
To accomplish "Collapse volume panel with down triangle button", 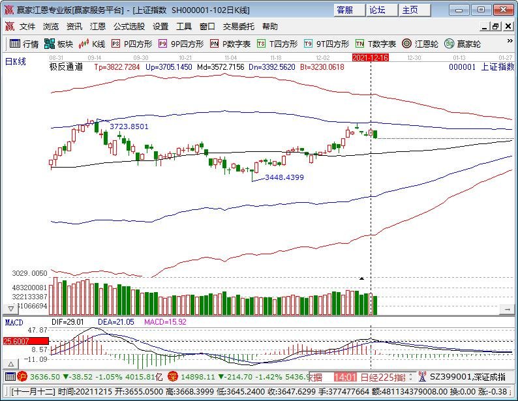I will point(11,309).
